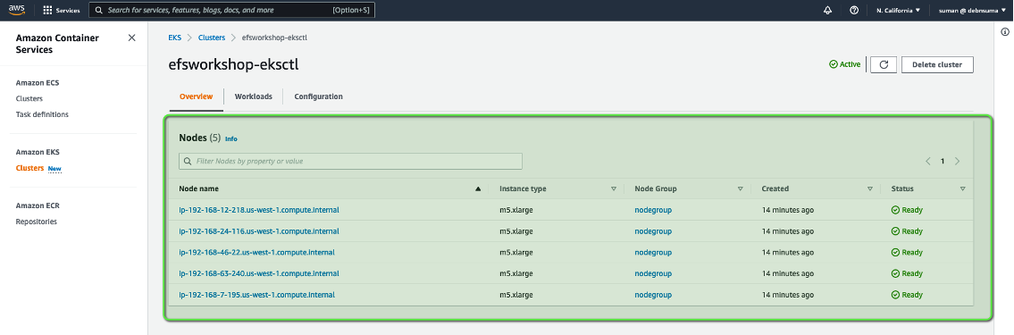Screen dimensions: 1014x335
Task: Click the refresh cluster button
Action: [x=884, y=64]
